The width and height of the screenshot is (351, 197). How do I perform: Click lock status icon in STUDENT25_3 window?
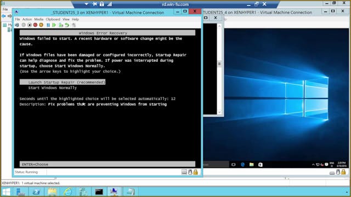pos(196,172)
